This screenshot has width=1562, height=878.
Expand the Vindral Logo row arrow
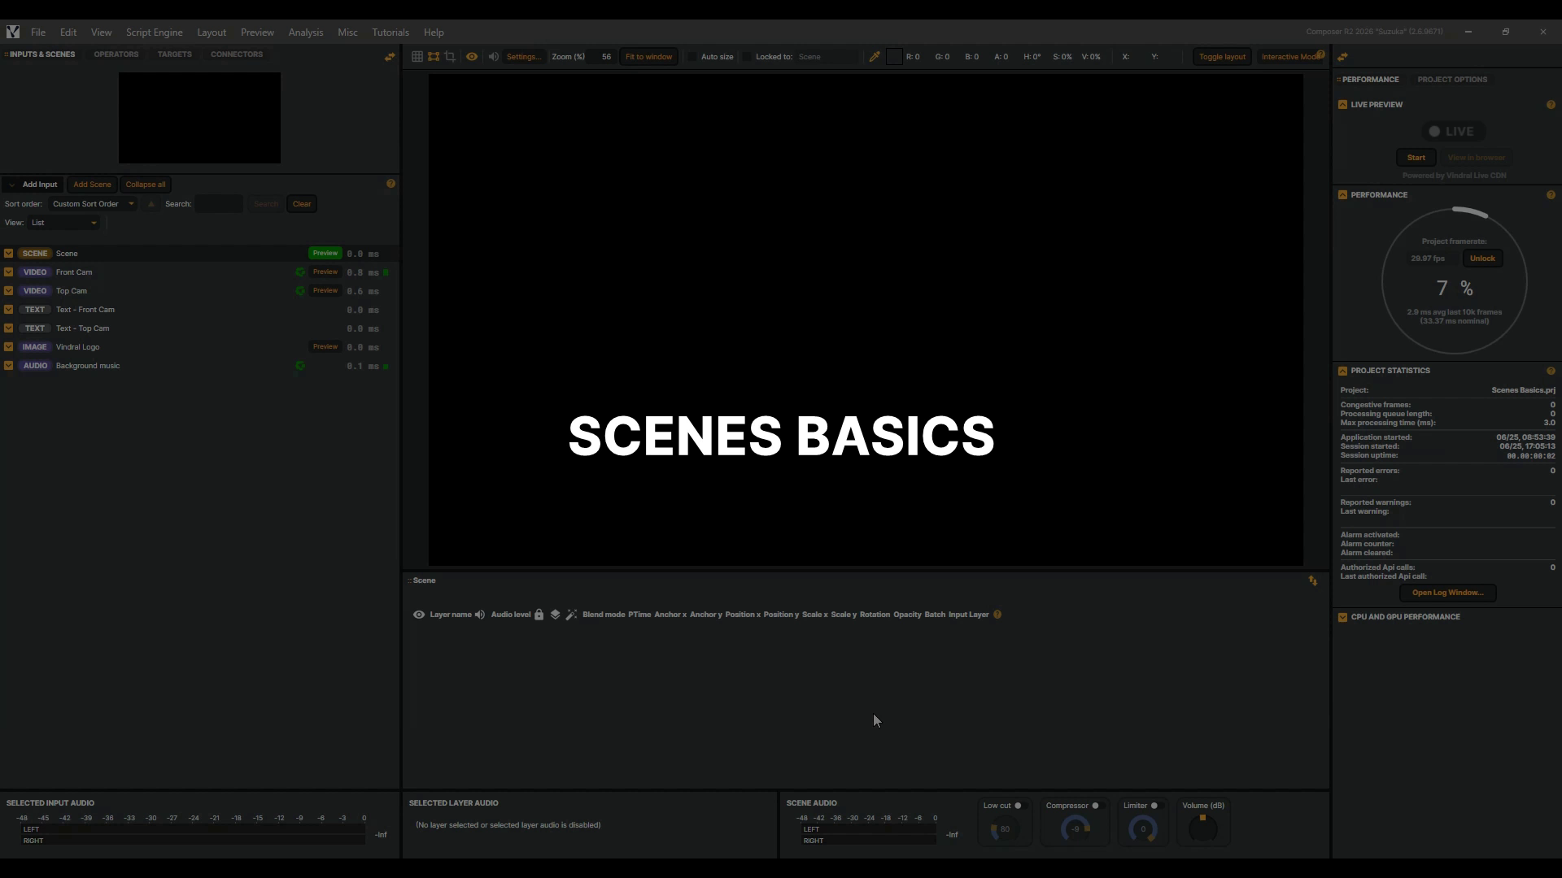point(8,347)
